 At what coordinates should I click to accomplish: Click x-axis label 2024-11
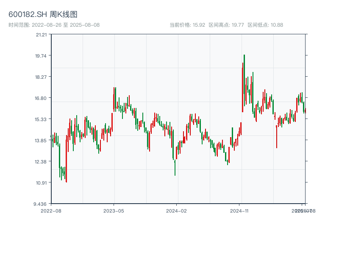239,211
